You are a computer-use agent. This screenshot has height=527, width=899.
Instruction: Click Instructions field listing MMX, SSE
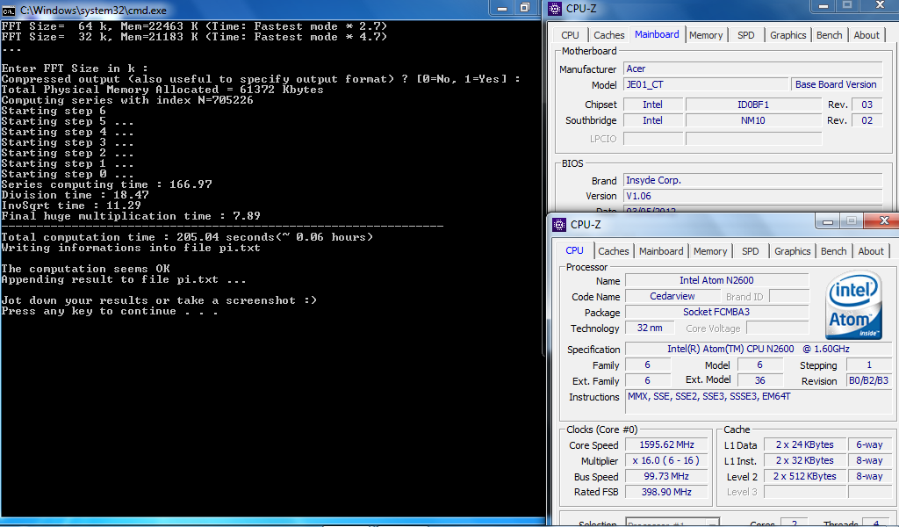point(758,404)
